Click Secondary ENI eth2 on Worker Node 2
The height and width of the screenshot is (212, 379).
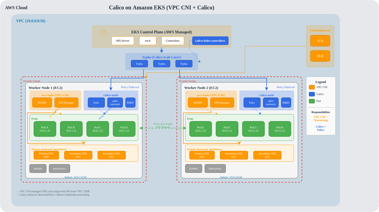267,155
